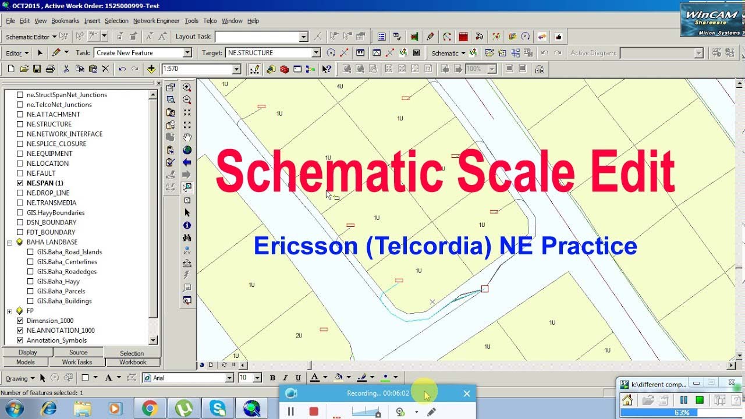745x419 pixels.
Task: Click the Add Data yellow plus icon
Action: click(x=151, y=69)
